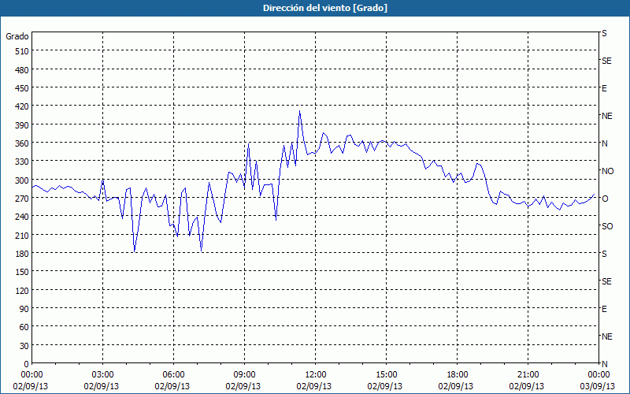The width and height of the screenshot is (630, 394).
Task: Select the 150 y-axis value
Action: click(x=22, y=272)
